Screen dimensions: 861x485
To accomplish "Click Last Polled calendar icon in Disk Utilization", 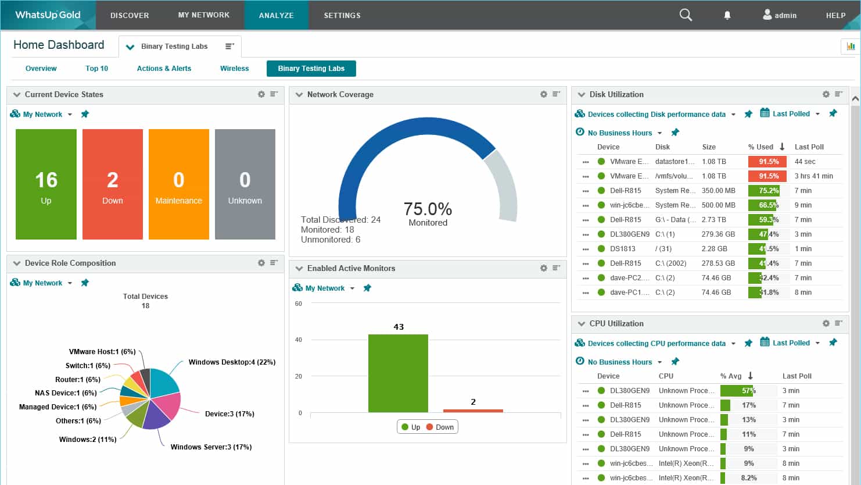I will [765, 113].
